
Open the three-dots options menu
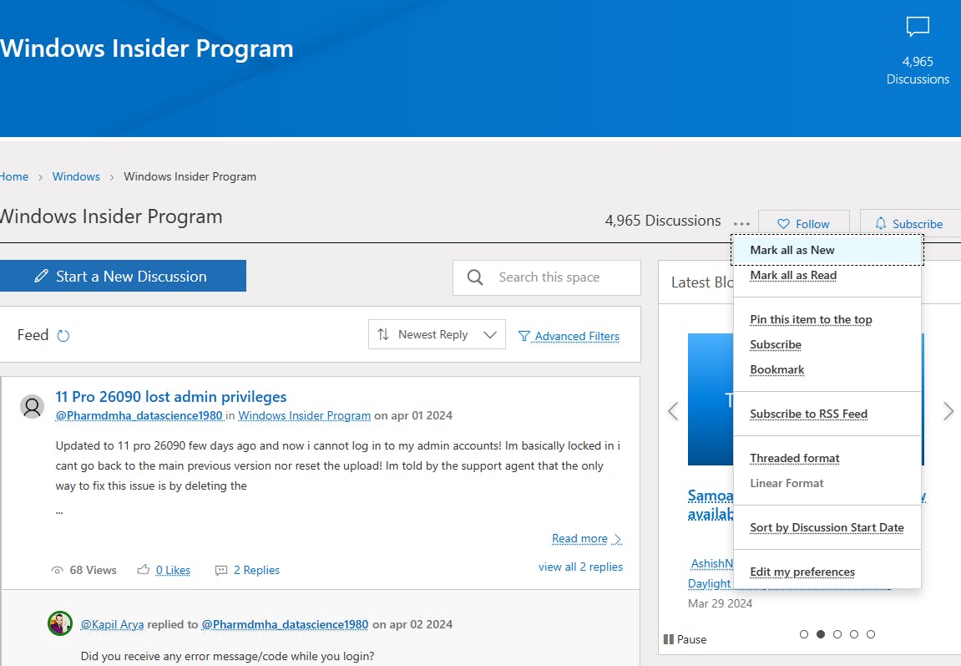741,224
